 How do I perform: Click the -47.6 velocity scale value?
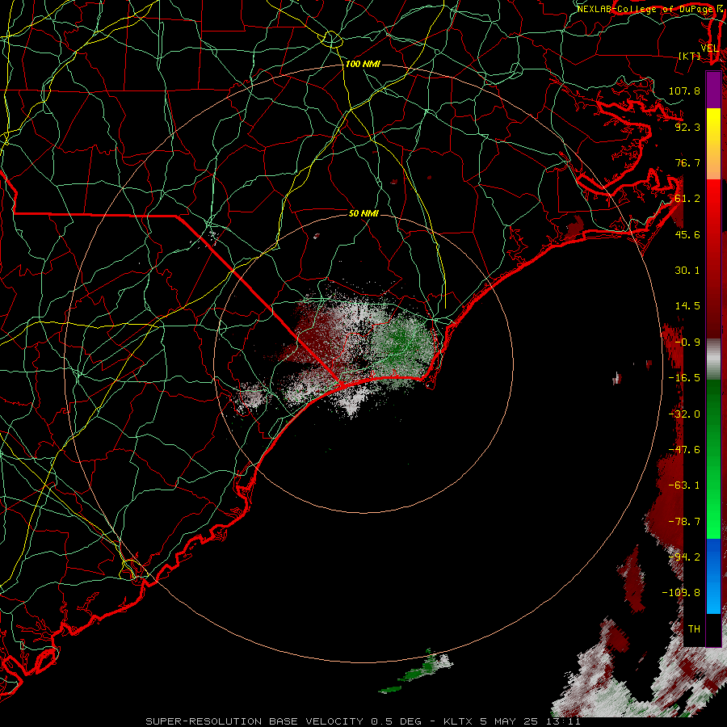[x=684, y=450]
